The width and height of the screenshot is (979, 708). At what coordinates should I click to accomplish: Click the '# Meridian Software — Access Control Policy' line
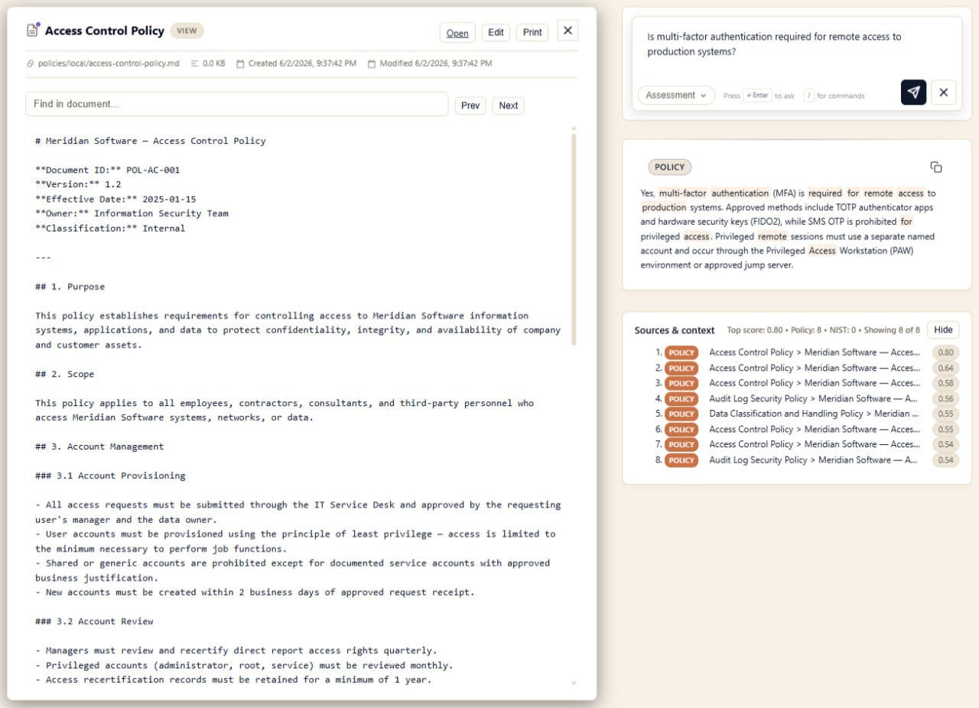coord(151,141)
